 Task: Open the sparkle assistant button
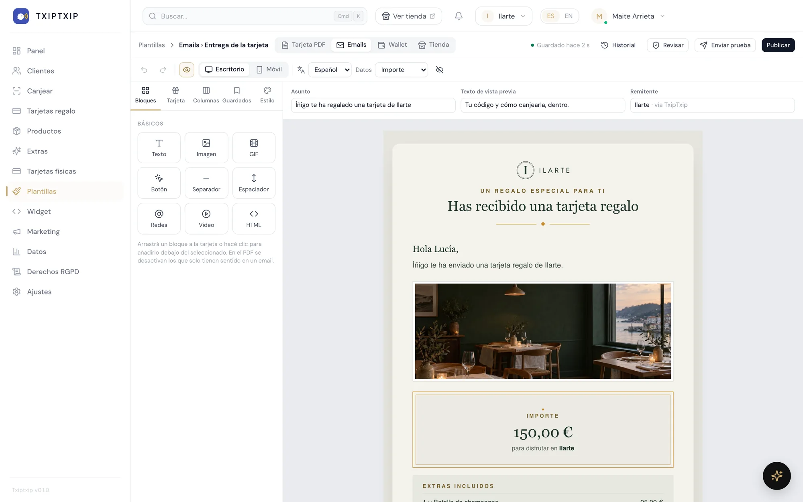point(777,475)
